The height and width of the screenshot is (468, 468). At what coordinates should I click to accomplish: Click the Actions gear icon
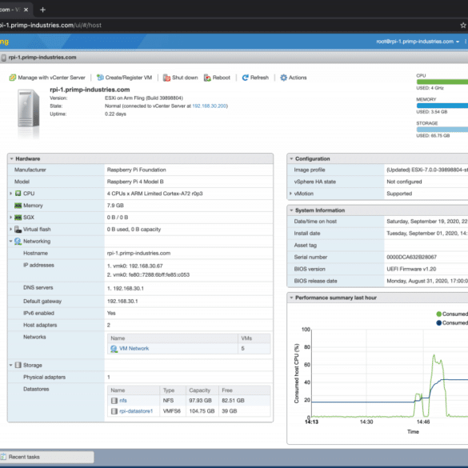[x=283, y=78]
